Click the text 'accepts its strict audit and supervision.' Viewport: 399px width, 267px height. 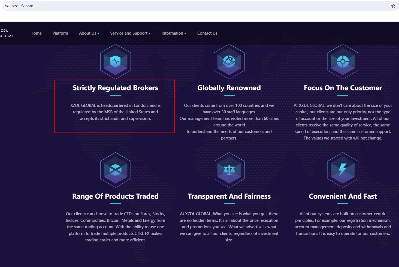pyautogui.click(x=115, y=119)
